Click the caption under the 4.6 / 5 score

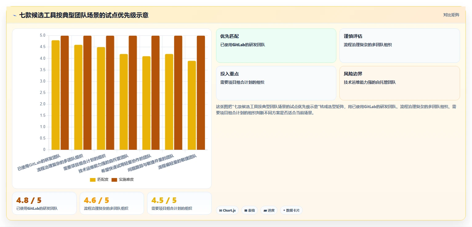click(106, 209)
